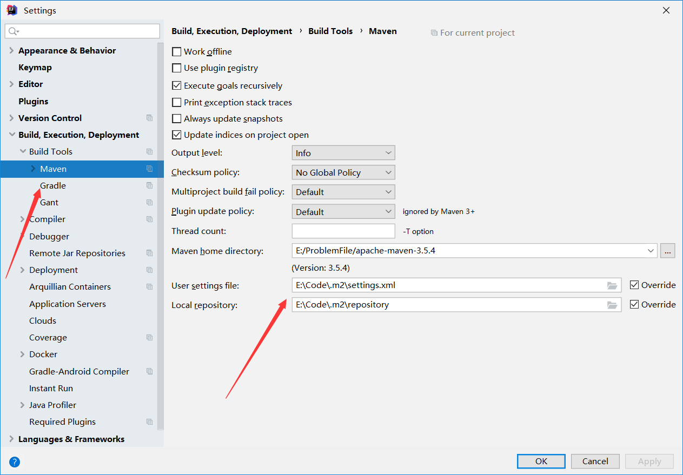This screenshot has height=475, width=683.
Task: Click Build Tools in breadcrumb
Action: point(330,31)
